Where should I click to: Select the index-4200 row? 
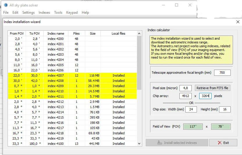56,39
